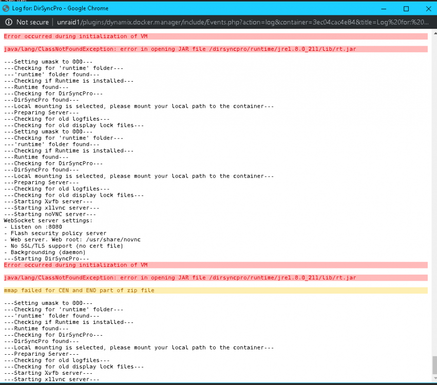Click '---Starting noVNC server---' line

pos(50,214)
